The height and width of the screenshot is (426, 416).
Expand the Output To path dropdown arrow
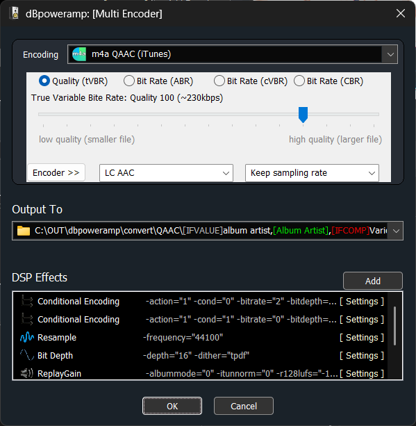[396, 231]
